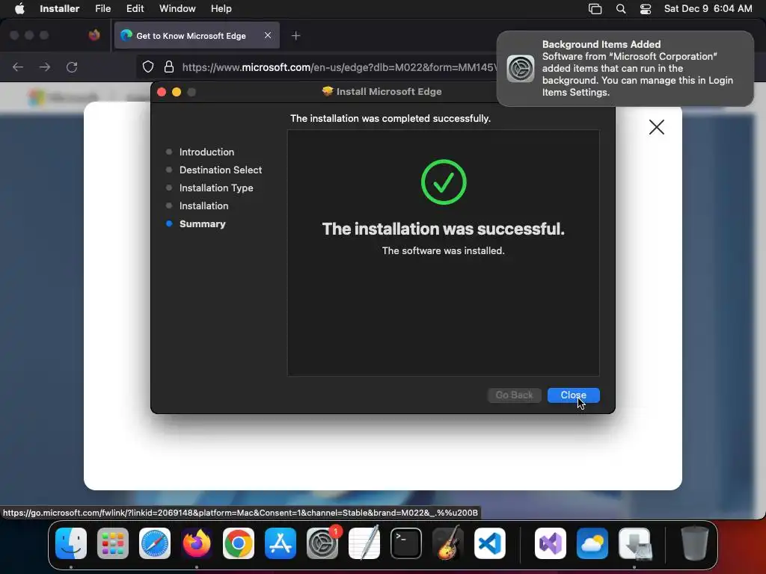Open App Store from the Dock
Image resolution: width=766 pixels, height=574 pixels.
click(281, 543)
